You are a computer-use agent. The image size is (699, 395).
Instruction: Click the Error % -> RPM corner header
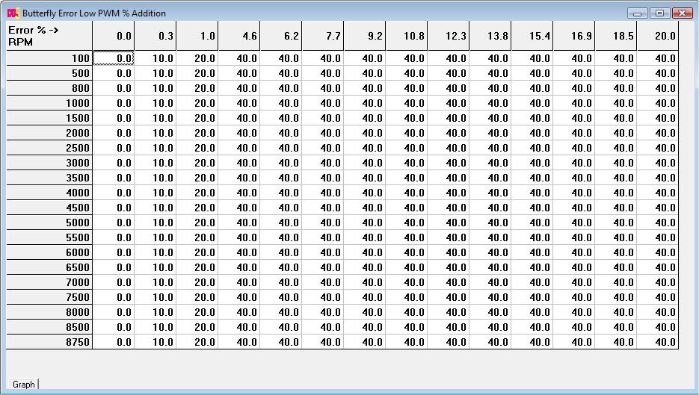49,35
